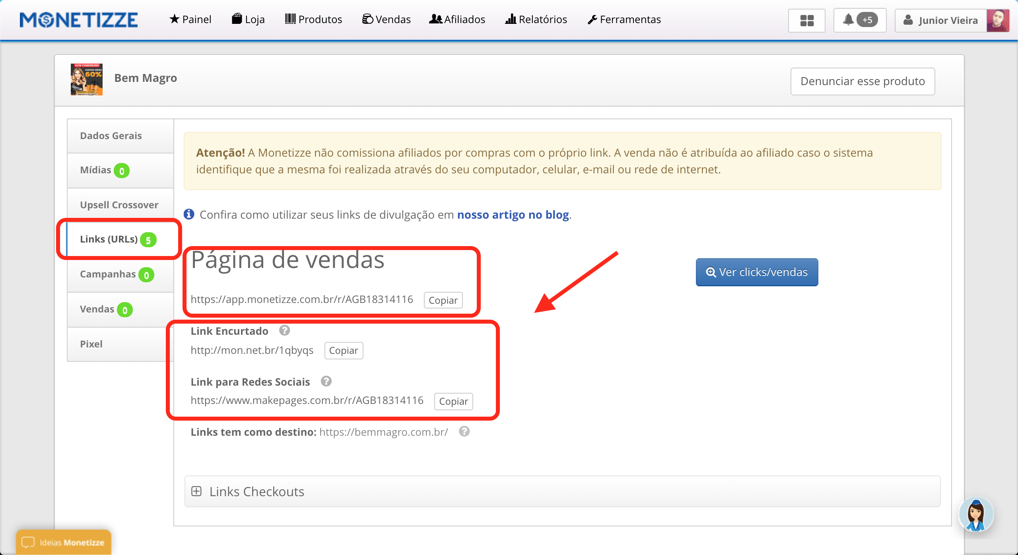Image resolution: width=1018 pixels, height=555 pixels.
Task: Copy the Página de vendas link
Action: coord(443,300)
